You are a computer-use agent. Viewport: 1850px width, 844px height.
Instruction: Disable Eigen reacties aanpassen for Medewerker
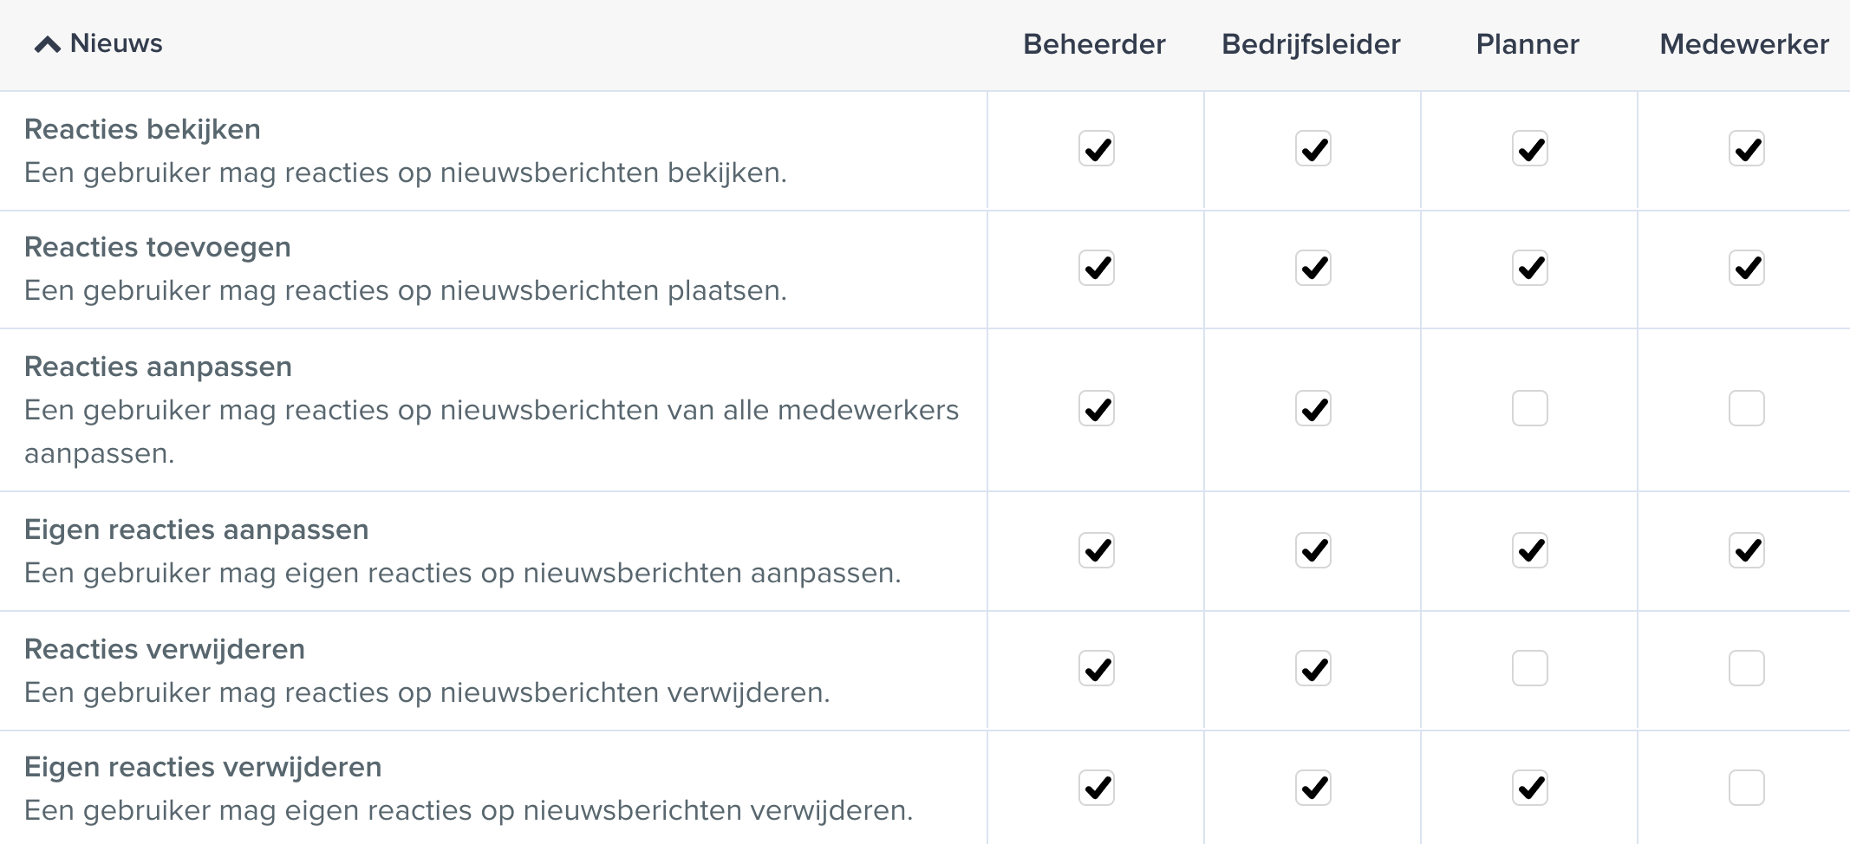[1746, 550]
